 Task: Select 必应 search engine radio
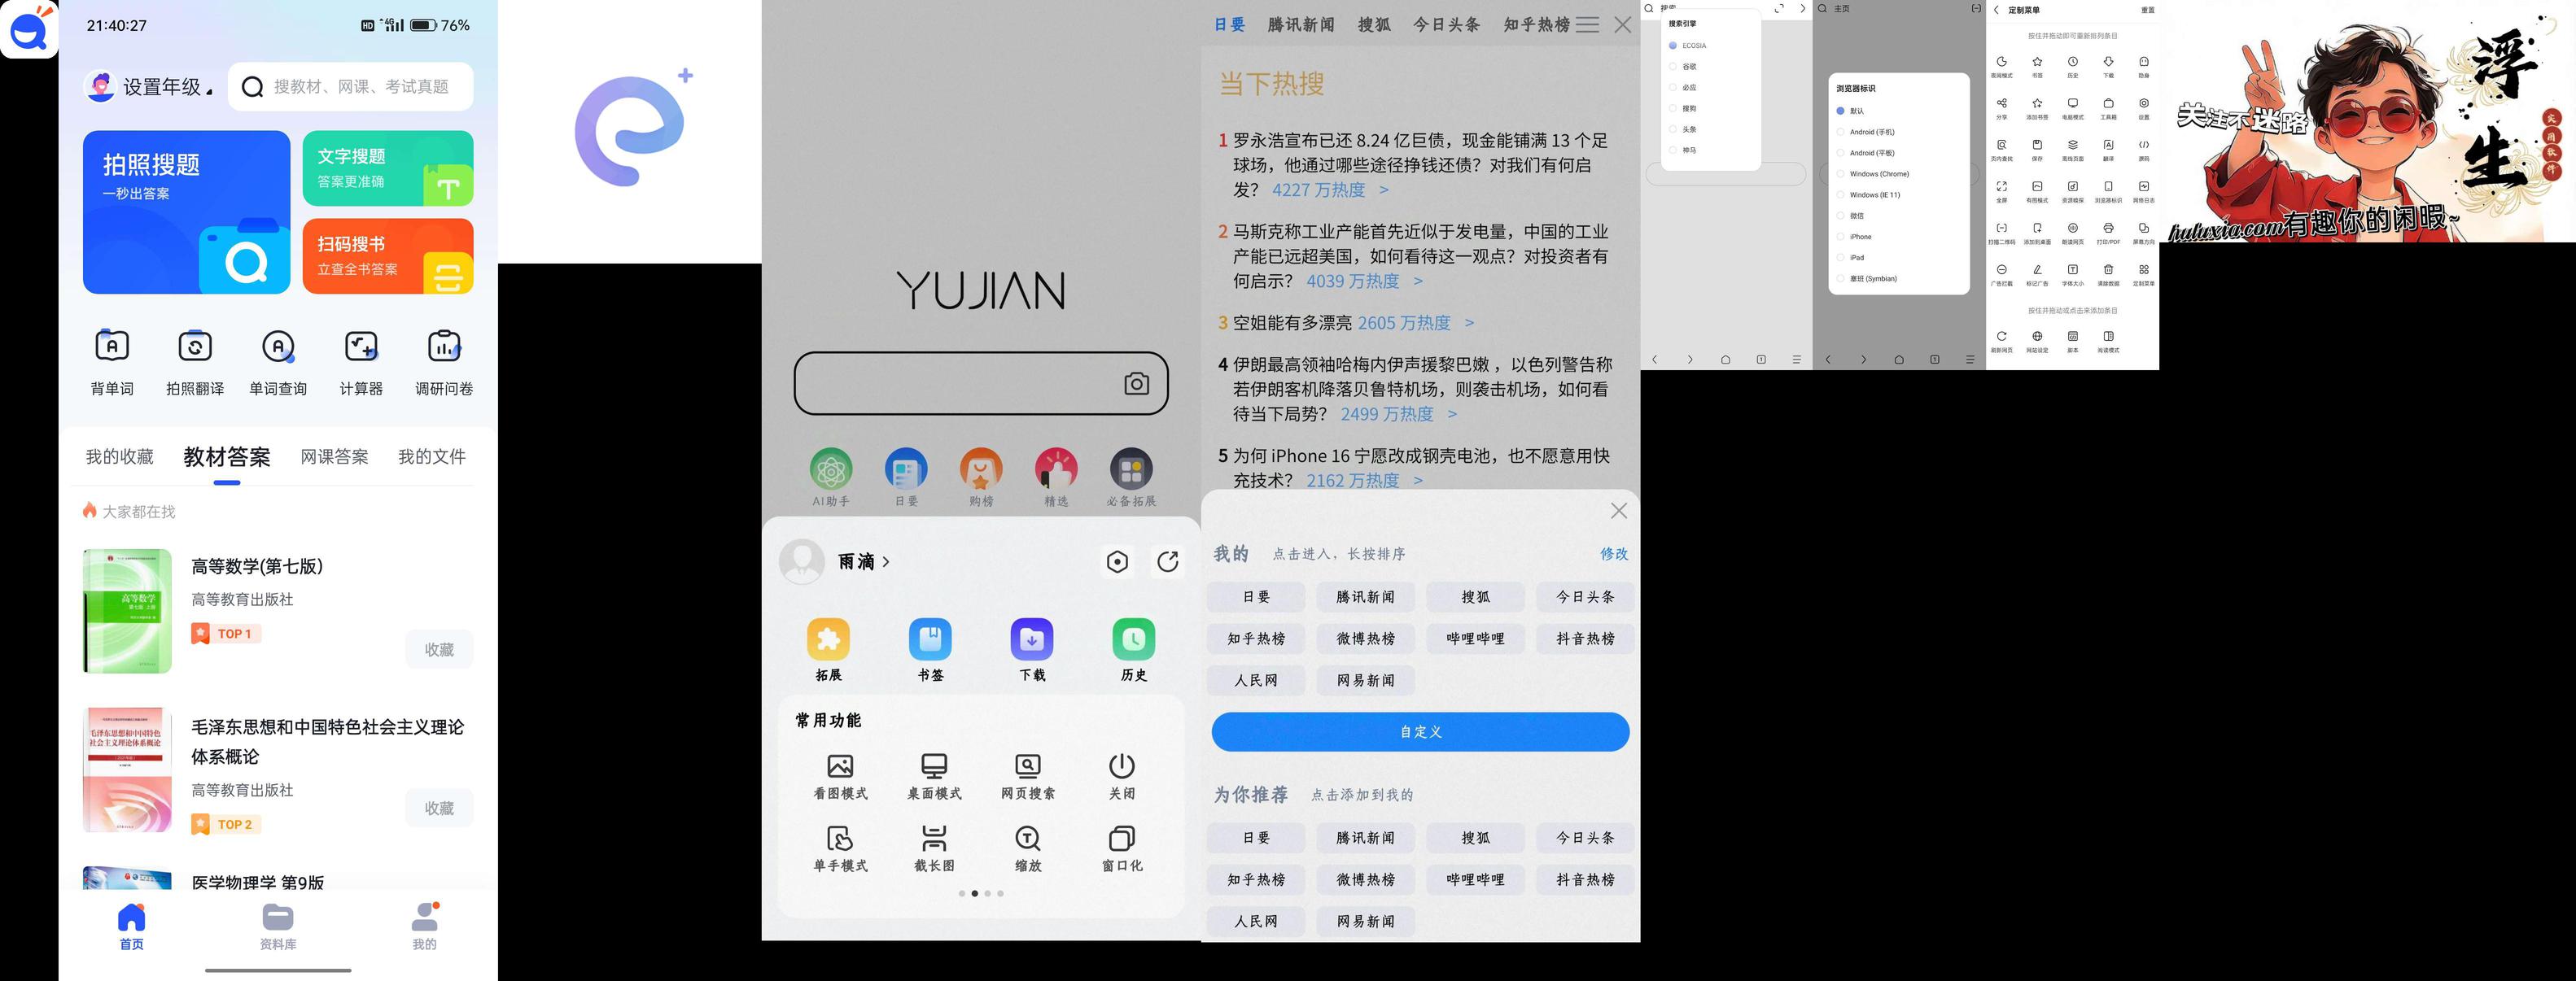(x=1672, y=88)
